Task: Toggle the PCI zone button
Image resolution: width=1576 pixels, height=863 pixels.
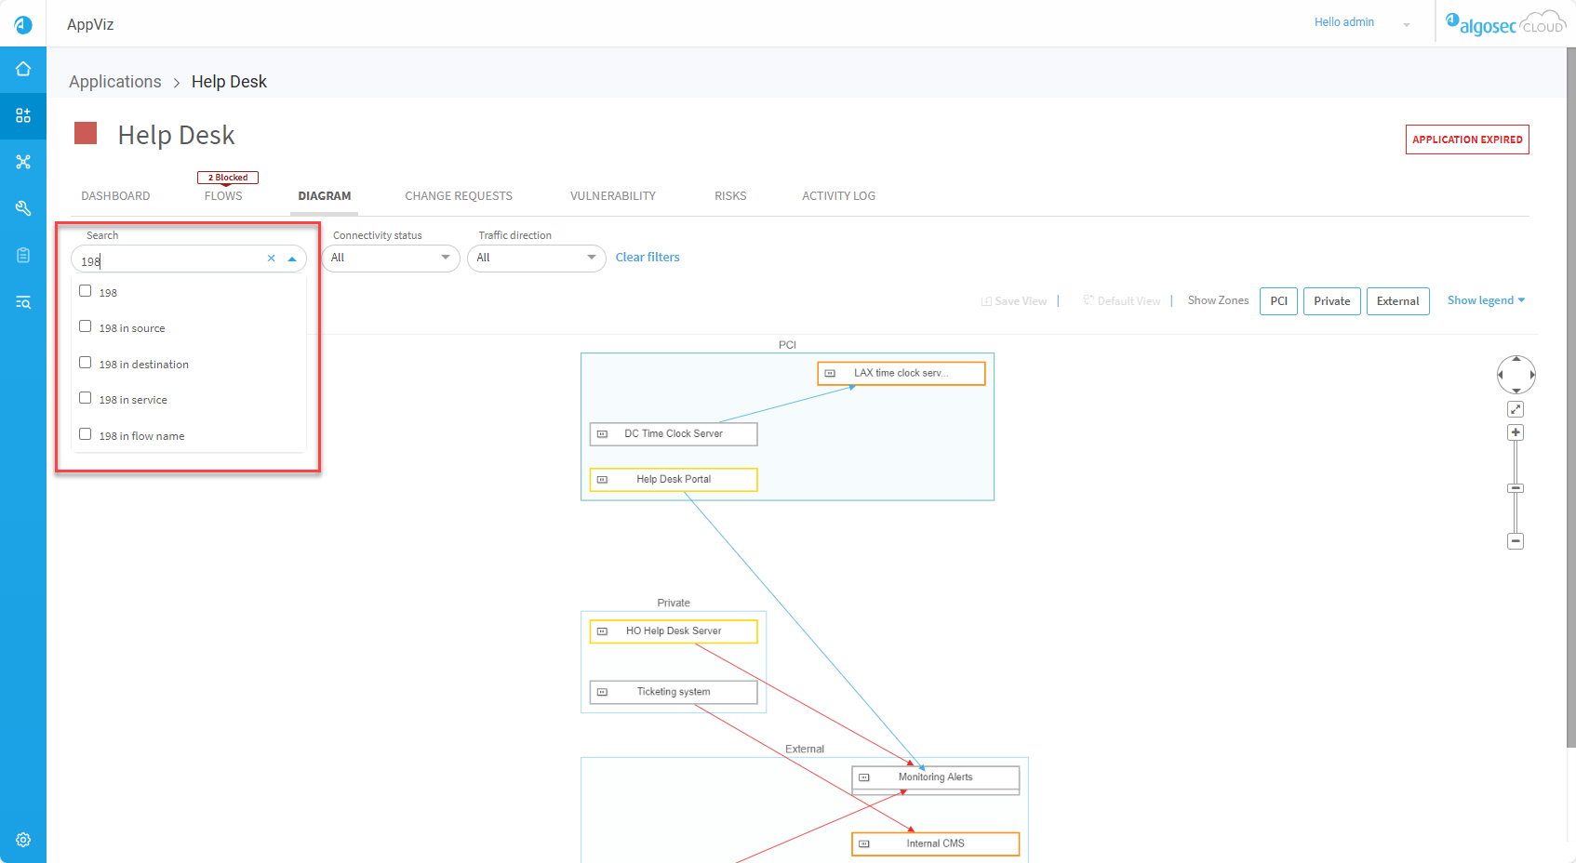Action: point(1278,301)
